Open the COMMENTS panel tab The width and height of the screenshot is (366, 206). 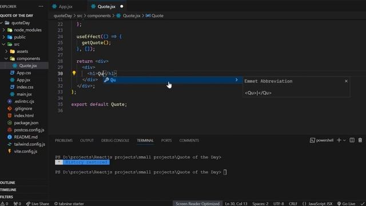[189, 140]
